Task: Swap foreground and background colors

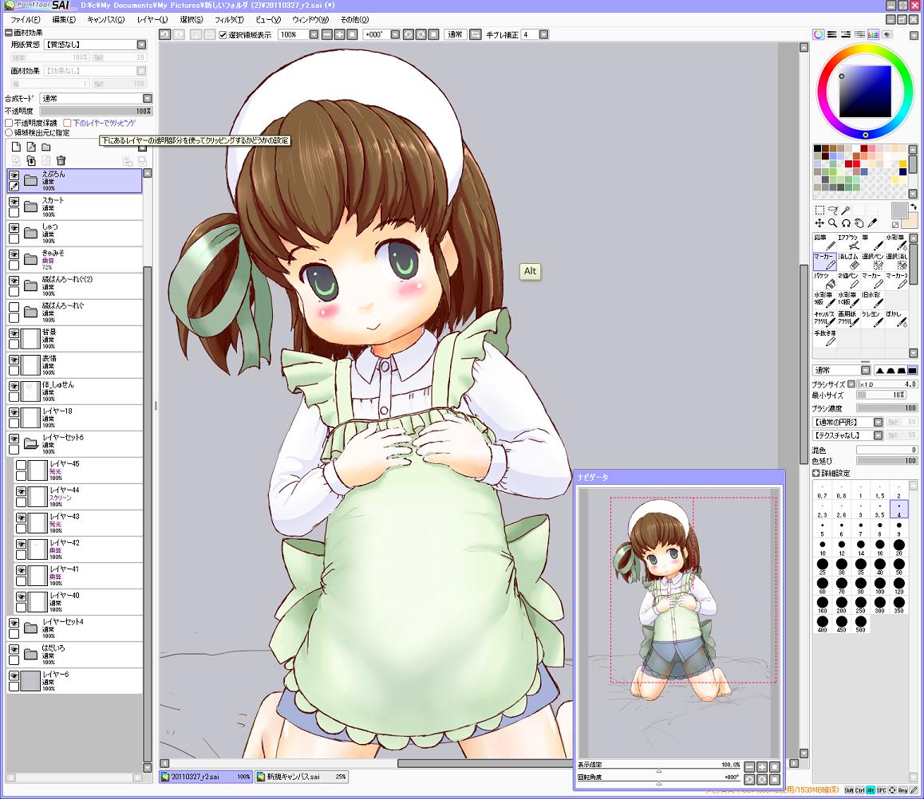Action: pyautogui.click(x=914, y=207)
